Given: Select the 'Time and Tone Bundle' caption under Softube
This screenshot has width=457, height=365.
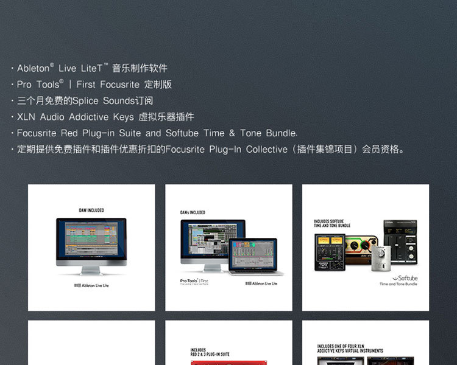Looking at the screenshot, I should point(398,284).
